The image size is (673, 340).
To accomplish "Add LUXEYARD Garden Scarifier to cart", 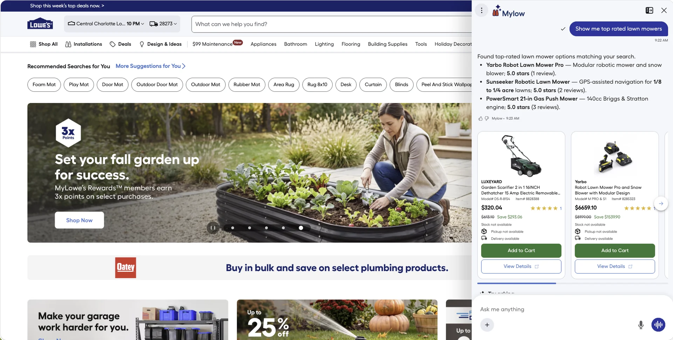I will (521, 250).
